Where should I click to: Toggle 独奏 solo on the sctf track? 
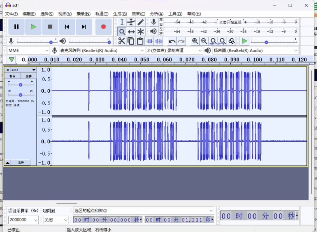[x=28, y=76]
